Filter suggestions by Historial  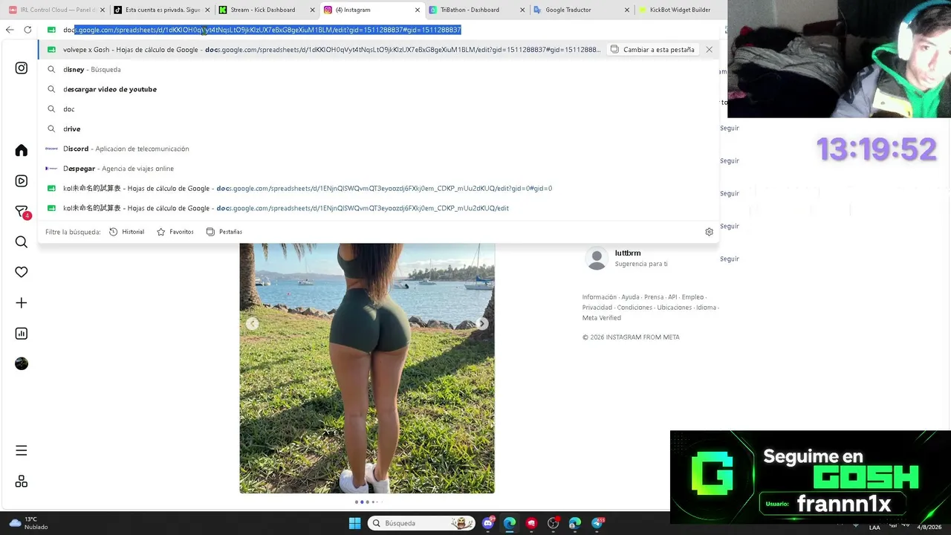pyautogui.click(x=126, y=232)
